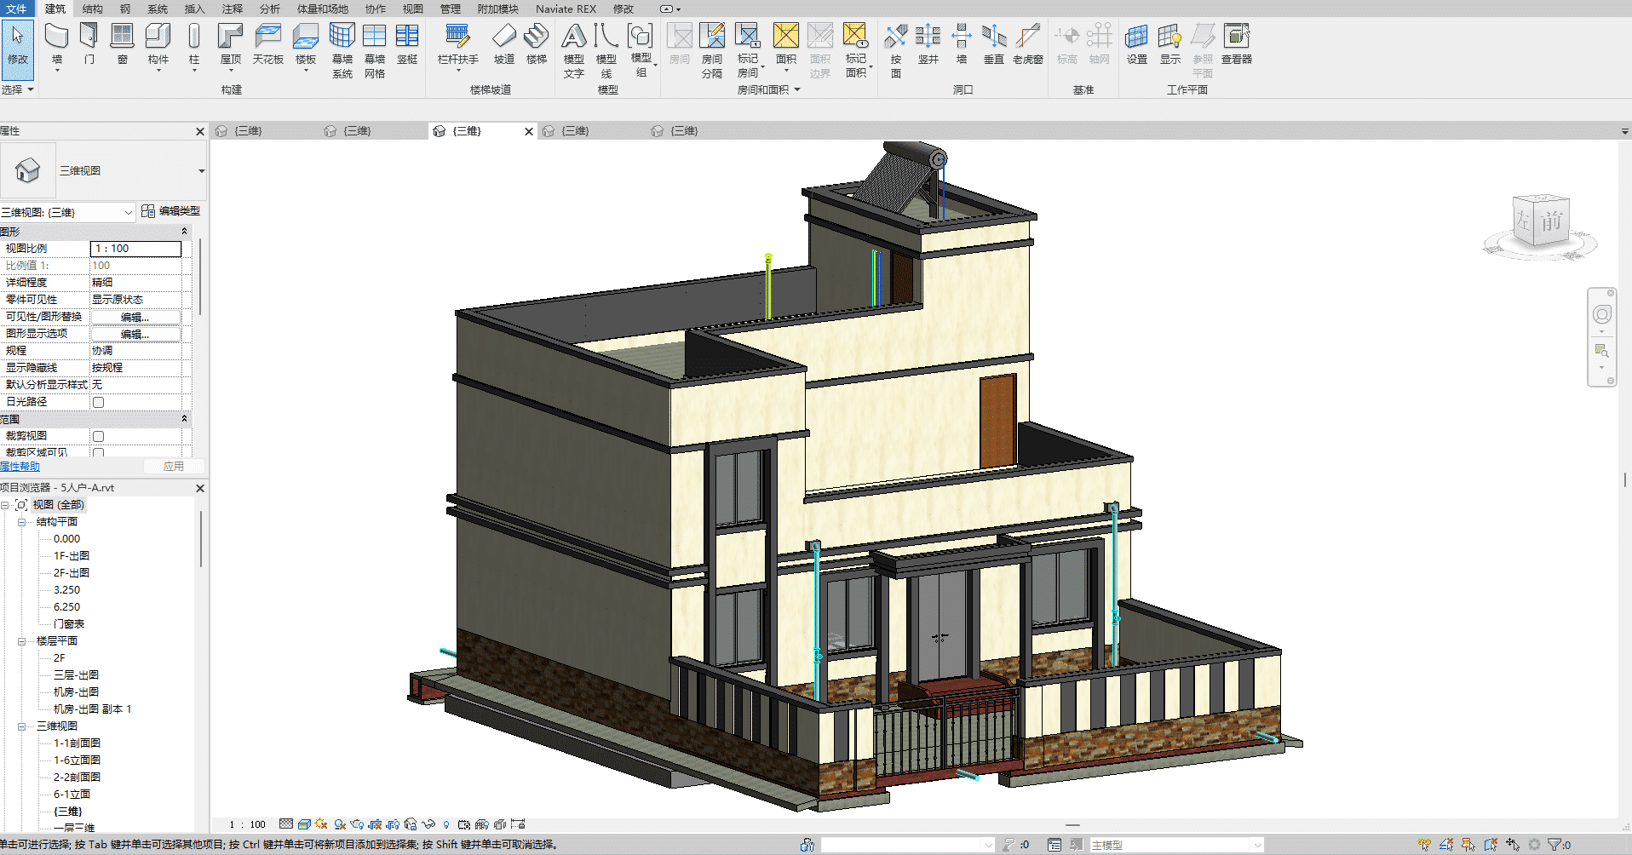Open the Select (选择) panel dropdown
1632x855 pixels.
point(17,89)
